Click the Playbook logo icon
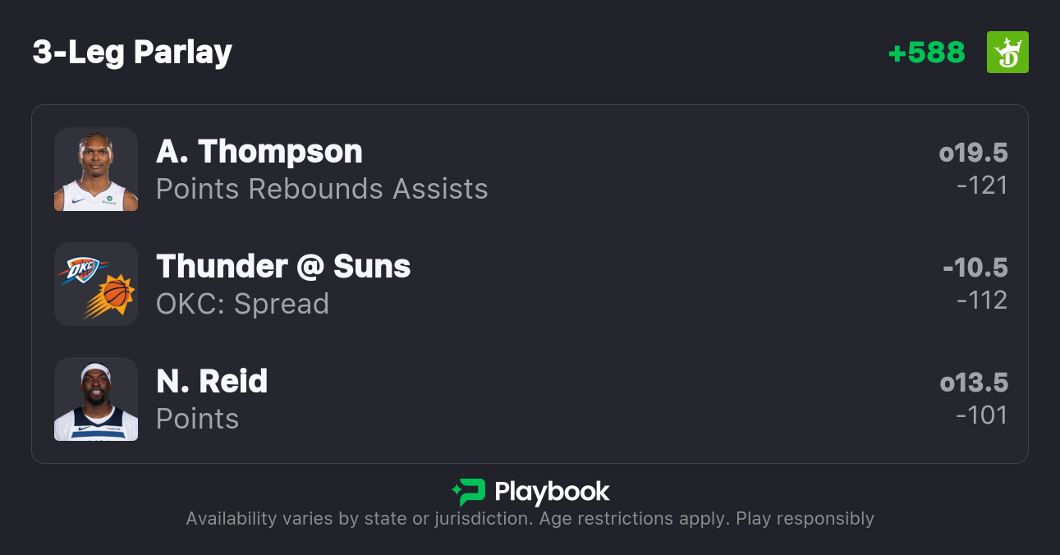Screen dimensions: 1060x555 468,492
